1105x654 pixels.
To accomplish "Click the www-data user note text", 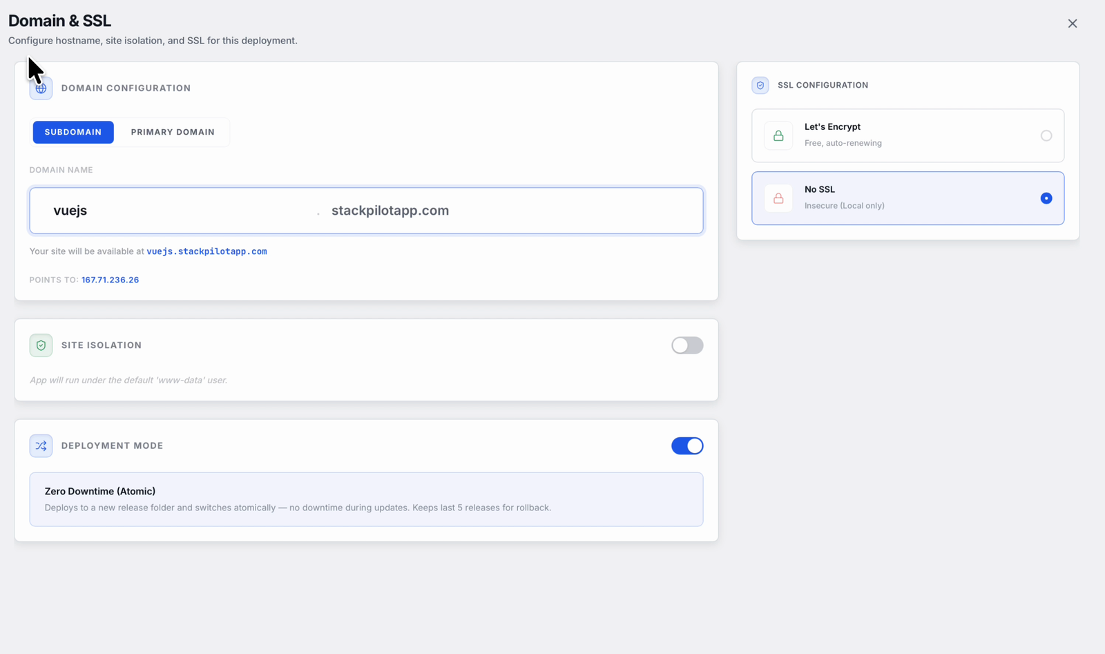I will point(128,381).
